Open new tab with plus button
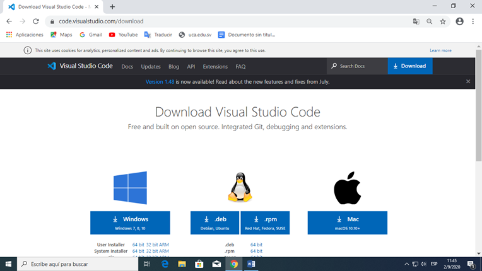 click(x=112, y=7)
